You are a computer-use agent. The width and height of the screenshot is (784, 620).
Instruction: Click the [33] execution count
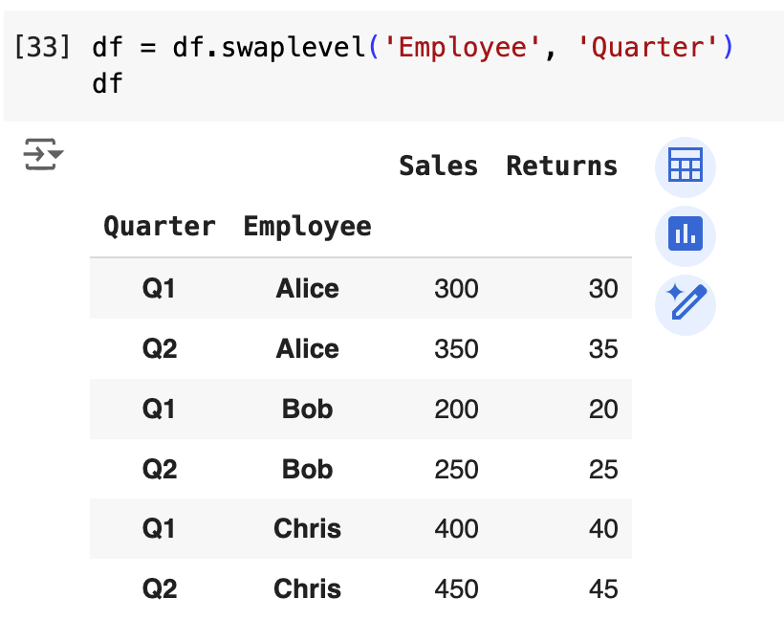(42, 47)
